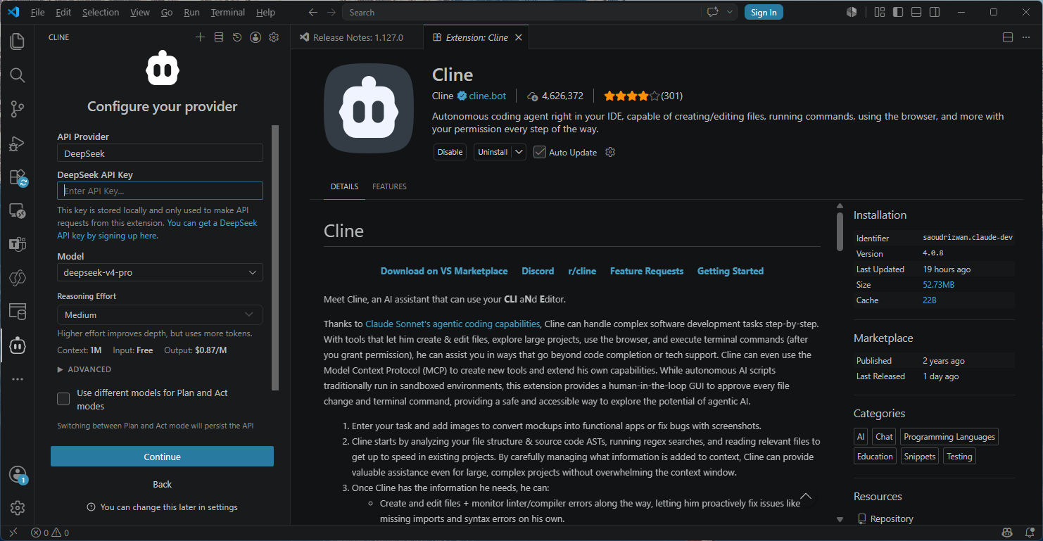Screen dimensions: 1043x541
Task: Start a new Cline task with the plus icon
Action: pyautogui.click(x=200, y=37)
